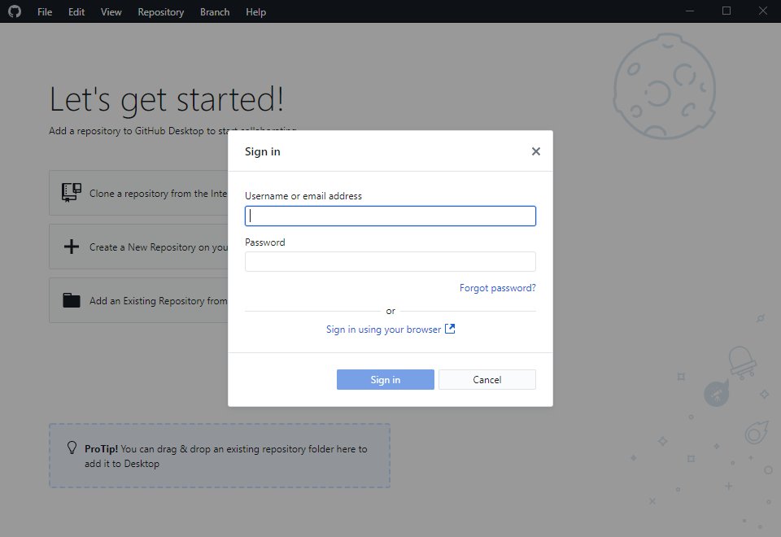
Task: Open the Branch menu
Action: point(215,12)
